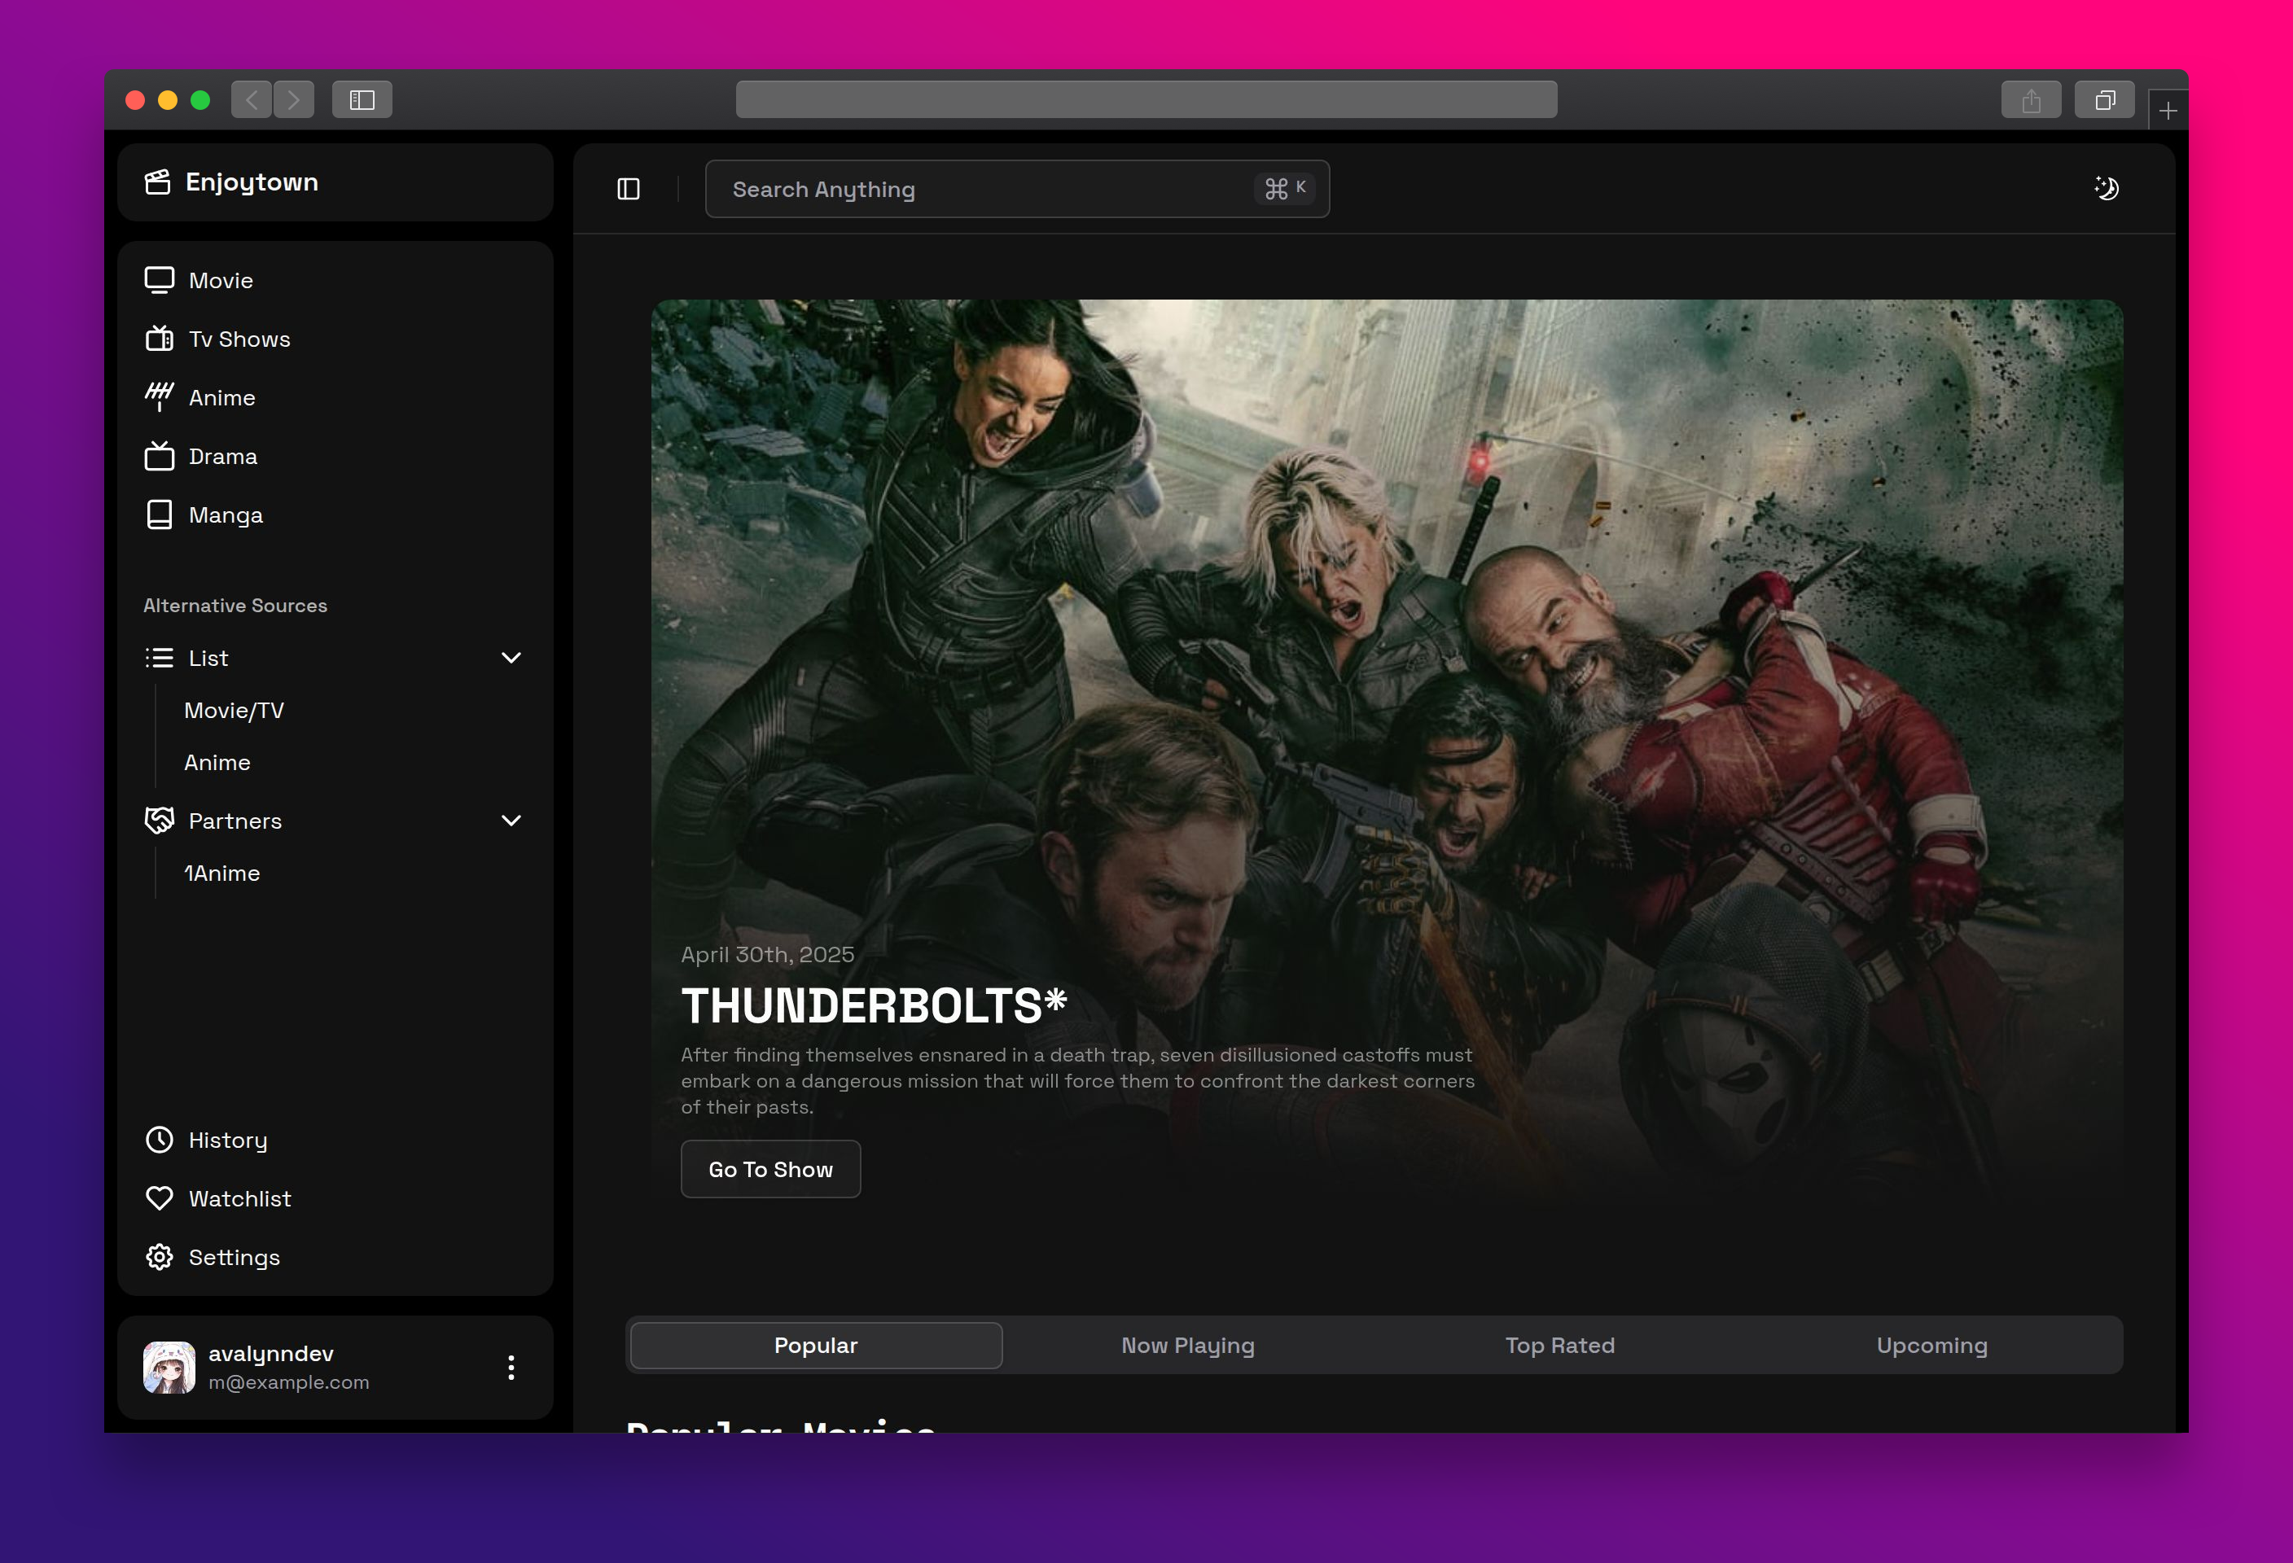Open avalynndev user menu with three dots
Viewport: 2293px width, 1563px height.
pyautogui.click(x=511, y=1368)
